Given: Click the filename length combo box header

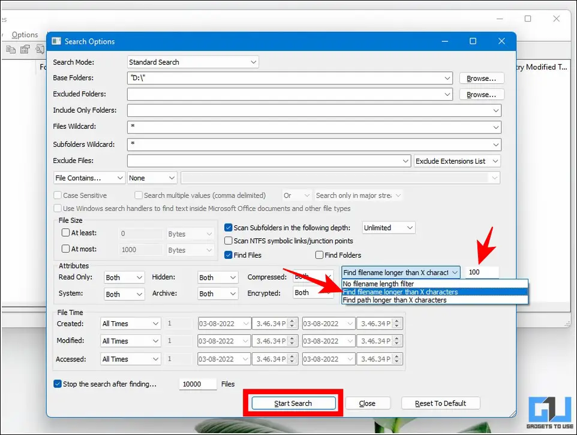Looking at the screenshot, I should tap(401, 273).
